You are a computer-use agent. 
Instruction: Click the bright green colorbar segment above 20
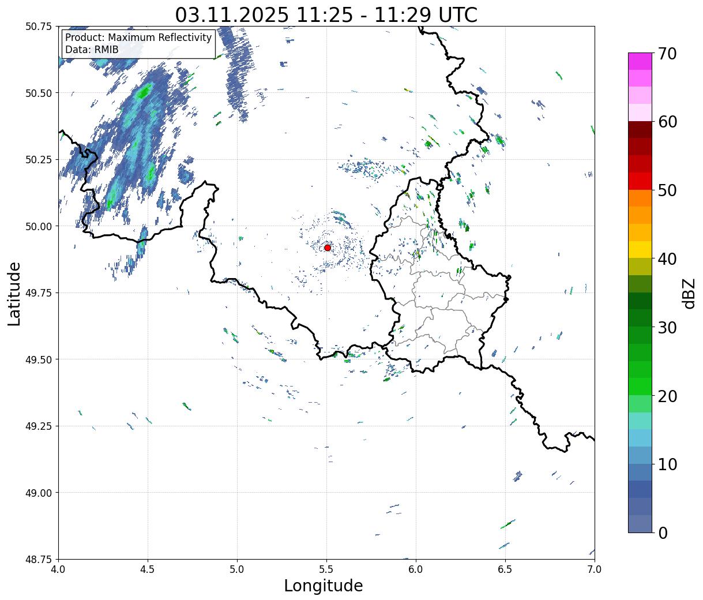pos(640,387)
